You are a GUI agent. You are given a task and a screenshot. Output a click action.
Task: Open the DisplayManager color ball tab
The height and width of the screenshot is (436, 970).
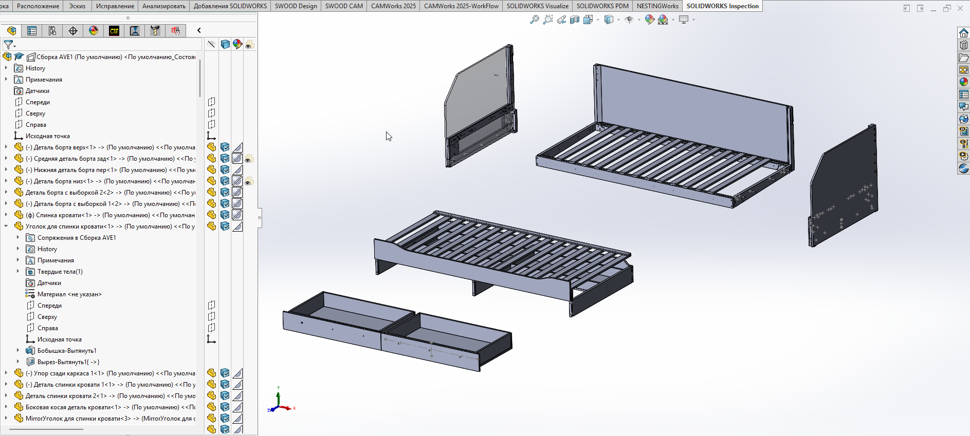point(94,31)
